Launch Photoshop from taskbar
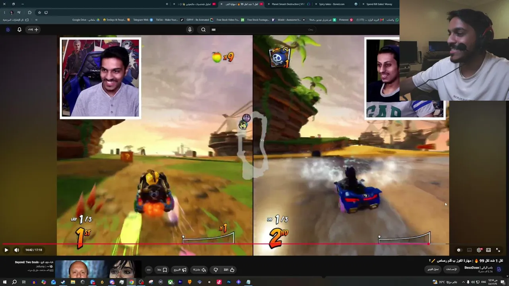This screenshot has height=286, width=509. pos(229,282)
